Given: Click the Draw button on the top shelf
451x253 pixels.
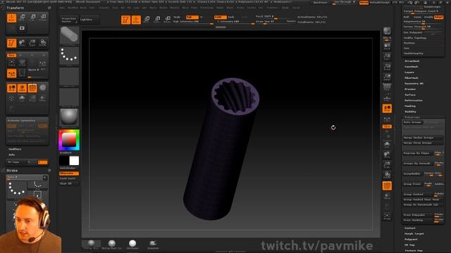Looking at the screenshot, I should click(136, 20).
